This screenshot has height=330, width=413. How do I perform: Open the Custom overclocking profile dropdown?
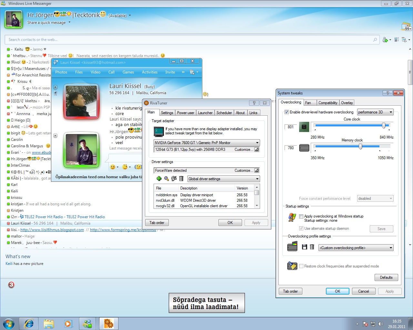(x=356, y=248)
